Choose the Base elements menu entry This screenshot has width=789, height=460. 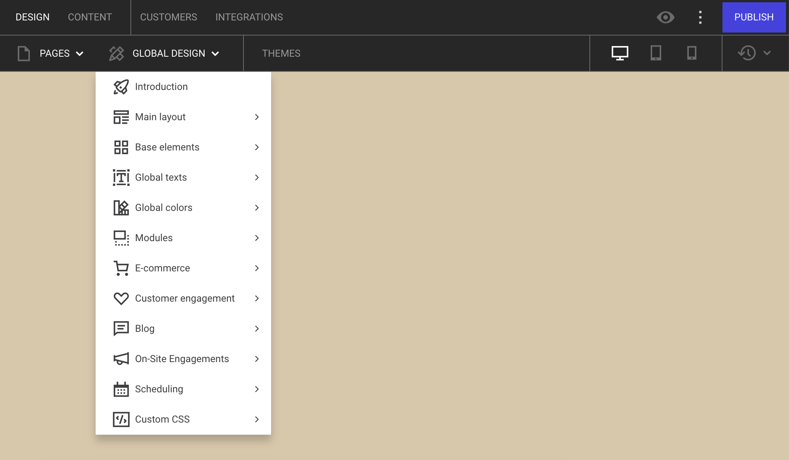(x=183, y=147)
